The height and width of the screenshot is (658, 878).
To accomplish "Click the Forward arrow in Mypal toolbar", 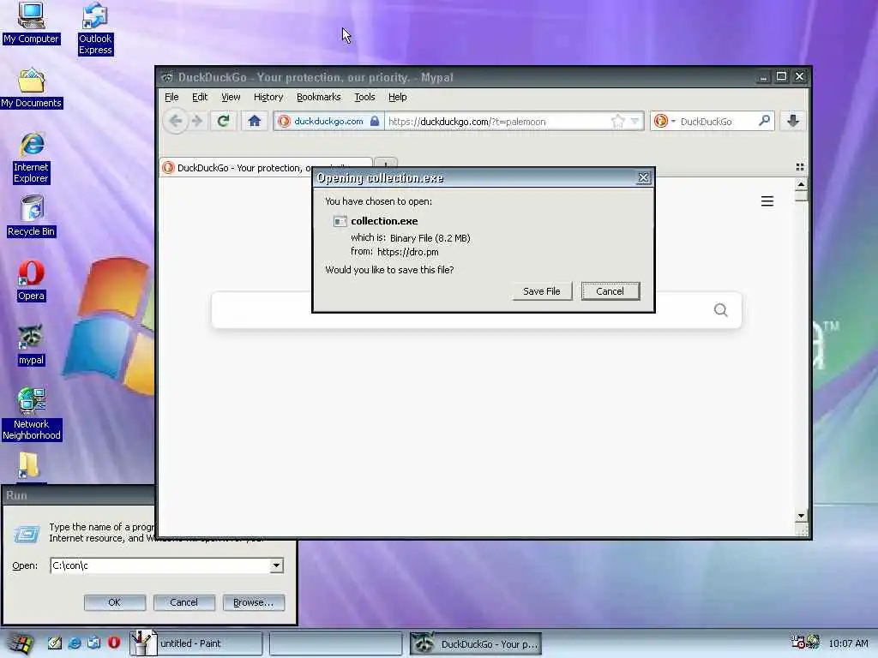I will point(197,121).
